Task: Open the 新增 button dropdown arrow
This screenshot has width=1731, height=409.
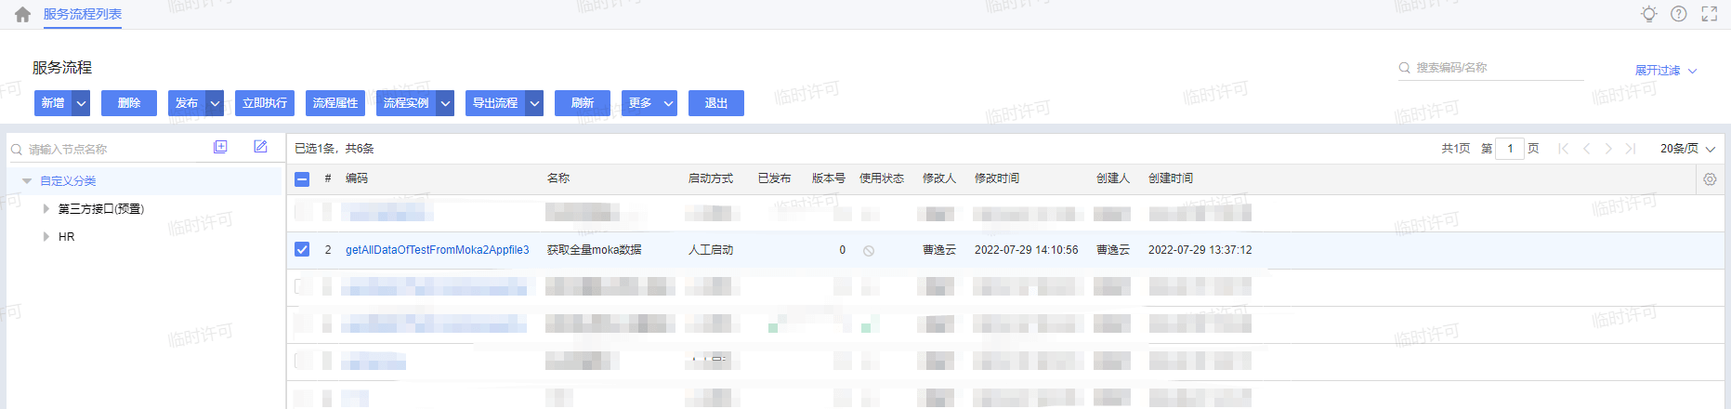Action: click(82, 103)
